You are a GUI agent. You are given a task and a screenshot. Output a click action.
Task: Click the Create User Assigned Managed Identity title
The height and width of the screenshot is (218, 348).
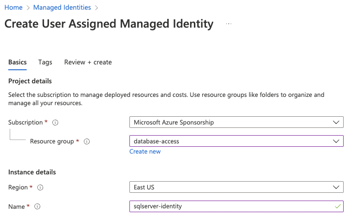coord(109,24)
